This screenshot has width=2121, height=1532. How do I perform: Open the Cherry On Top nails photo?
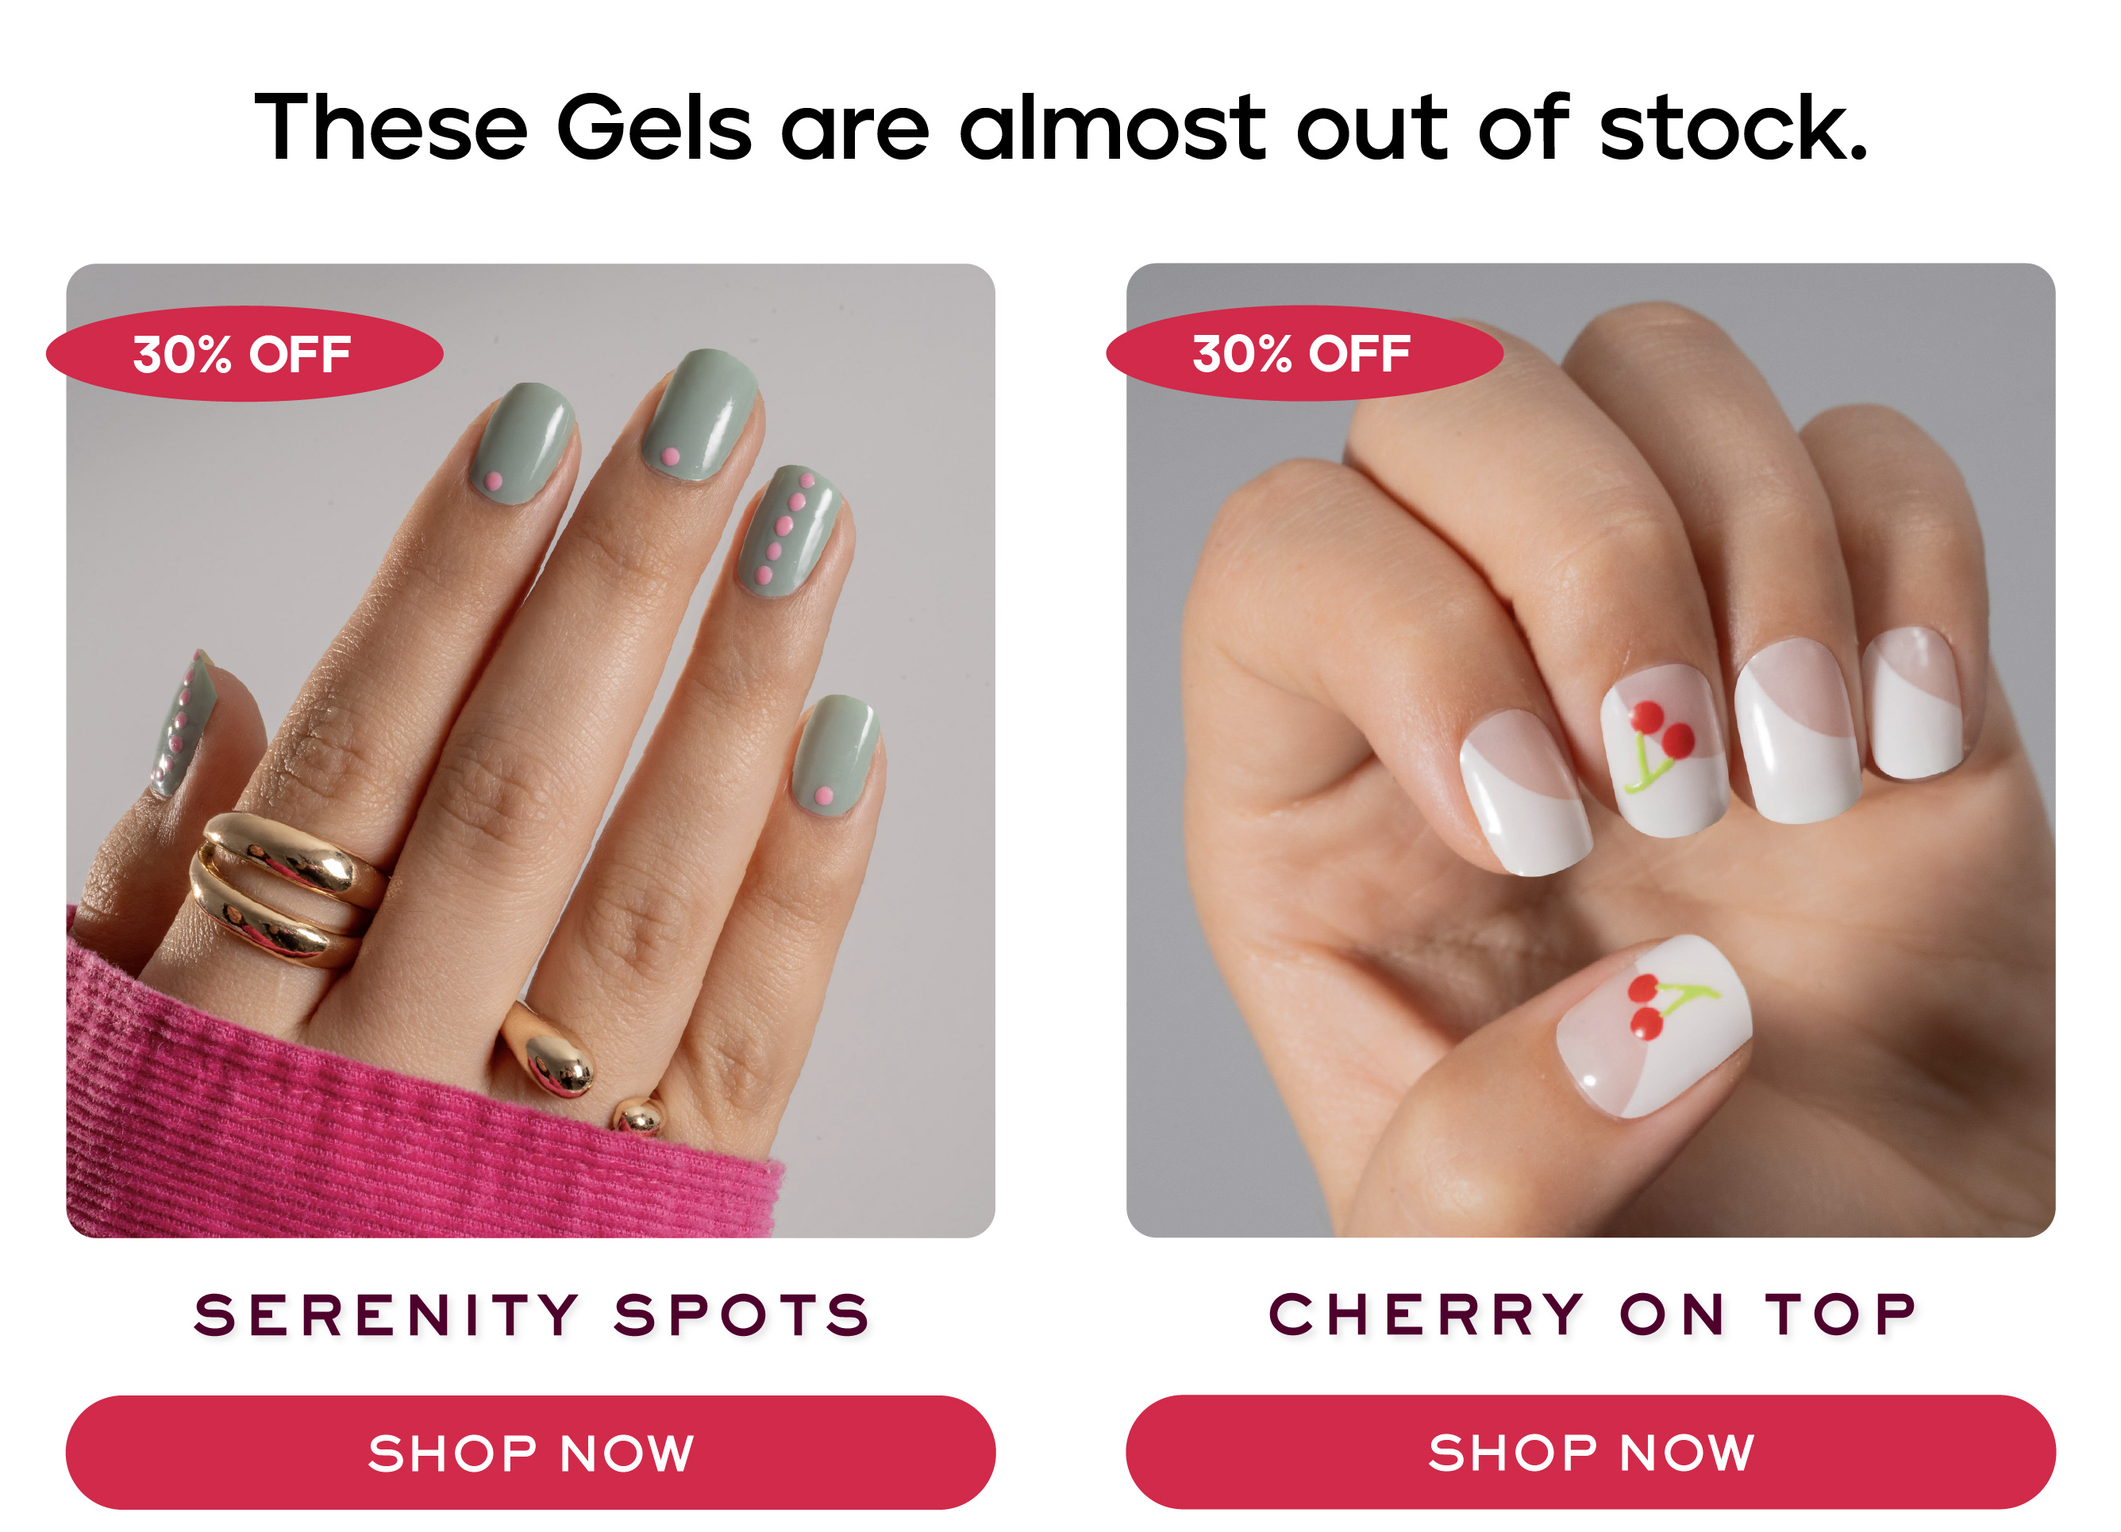click(x=1591, y=750)
